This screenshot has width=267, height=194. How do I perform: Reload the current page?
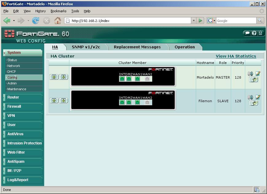tap(36, 21)
